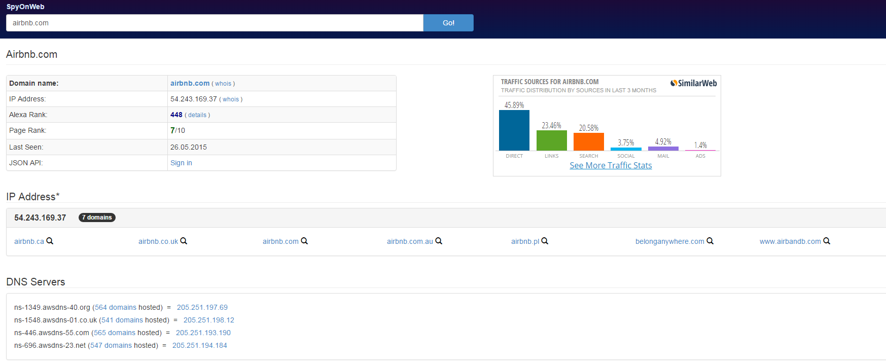Open DNS IP 205.251.193.190 link
The image size is (886, 361).
click(x=203, y=333)
